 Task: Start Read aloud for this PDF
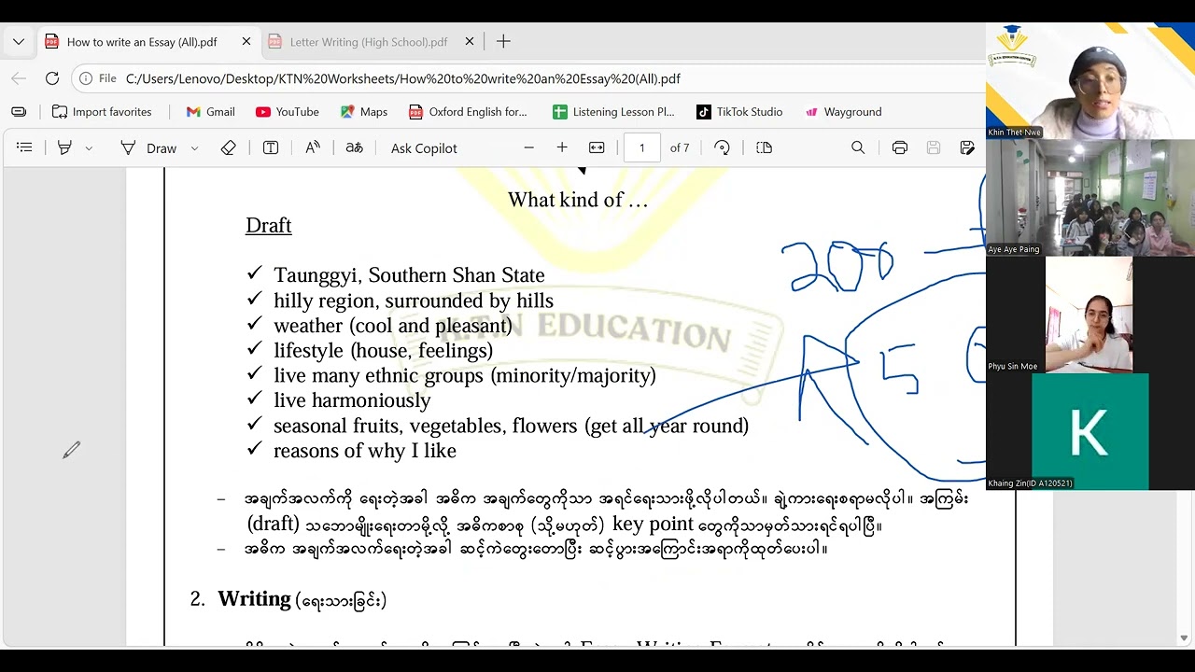(313, 147)
